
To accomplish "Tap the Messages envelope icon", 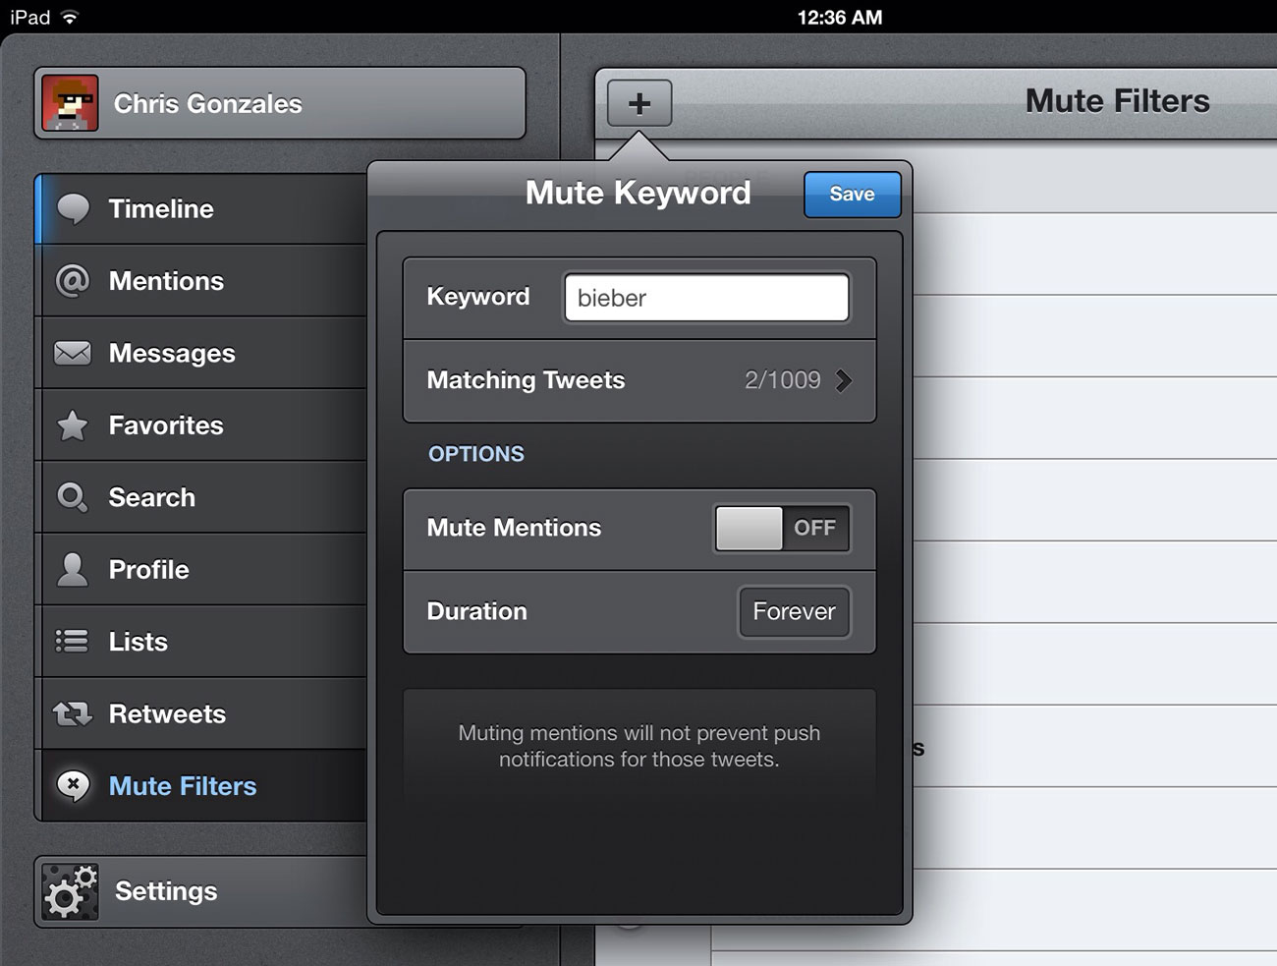I will tap(73, 353).
